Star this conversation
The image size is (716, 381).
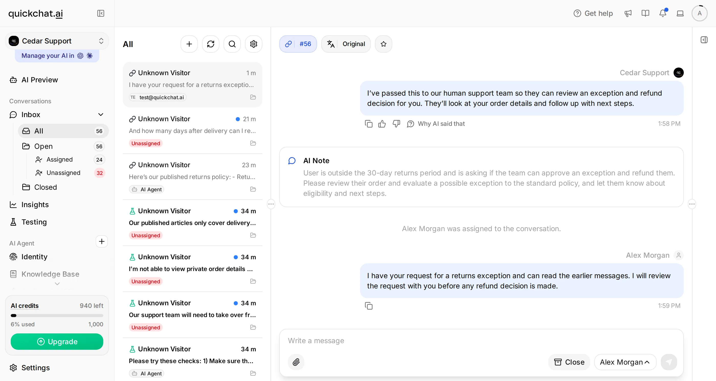[x=383, y=44]
